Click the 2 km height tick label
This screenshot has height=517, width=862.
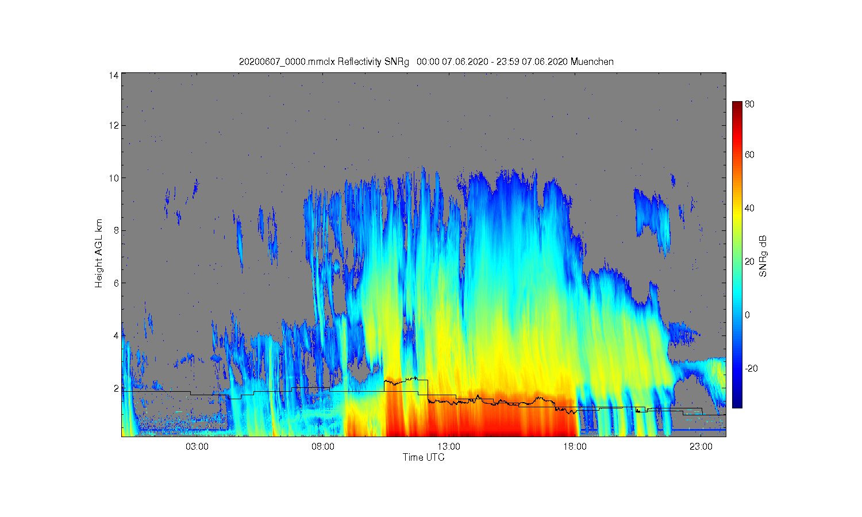(x=116, y=388)
